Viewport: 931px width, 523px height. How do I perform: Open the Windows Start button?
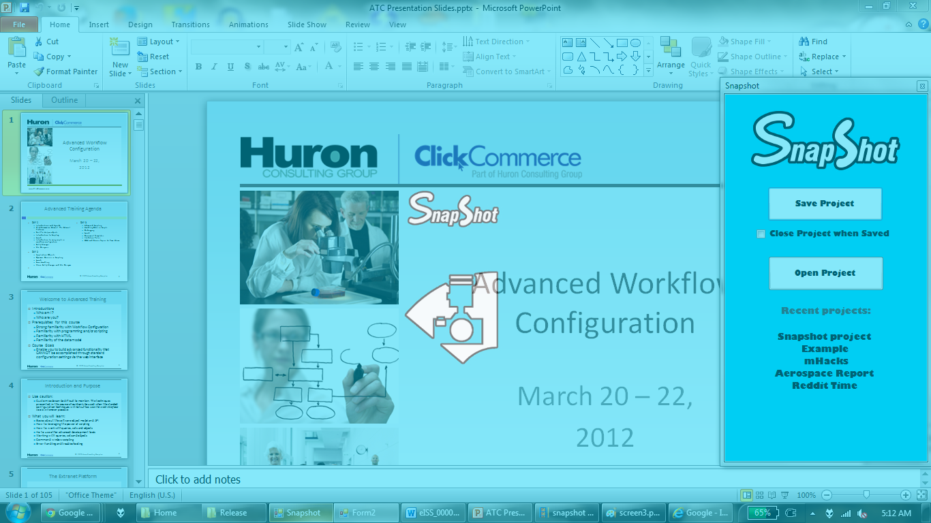coord(18,512)
